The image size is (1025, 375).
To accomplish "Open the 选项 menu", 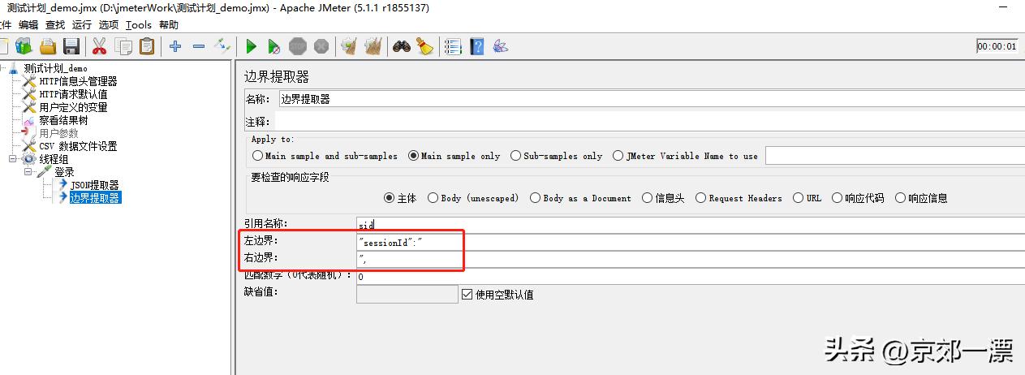I will click(109, 25).
